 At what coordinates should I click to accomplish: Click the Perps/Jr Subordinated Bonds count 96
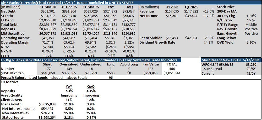[111, 77]
